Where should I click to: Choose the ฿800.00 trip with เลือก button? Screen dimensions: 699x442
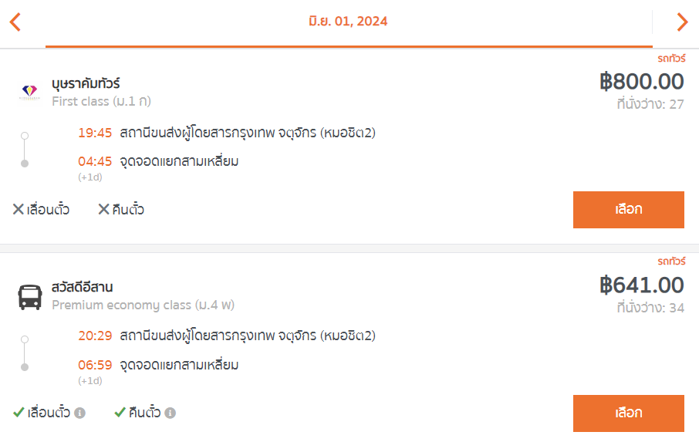tap(629, 209)
